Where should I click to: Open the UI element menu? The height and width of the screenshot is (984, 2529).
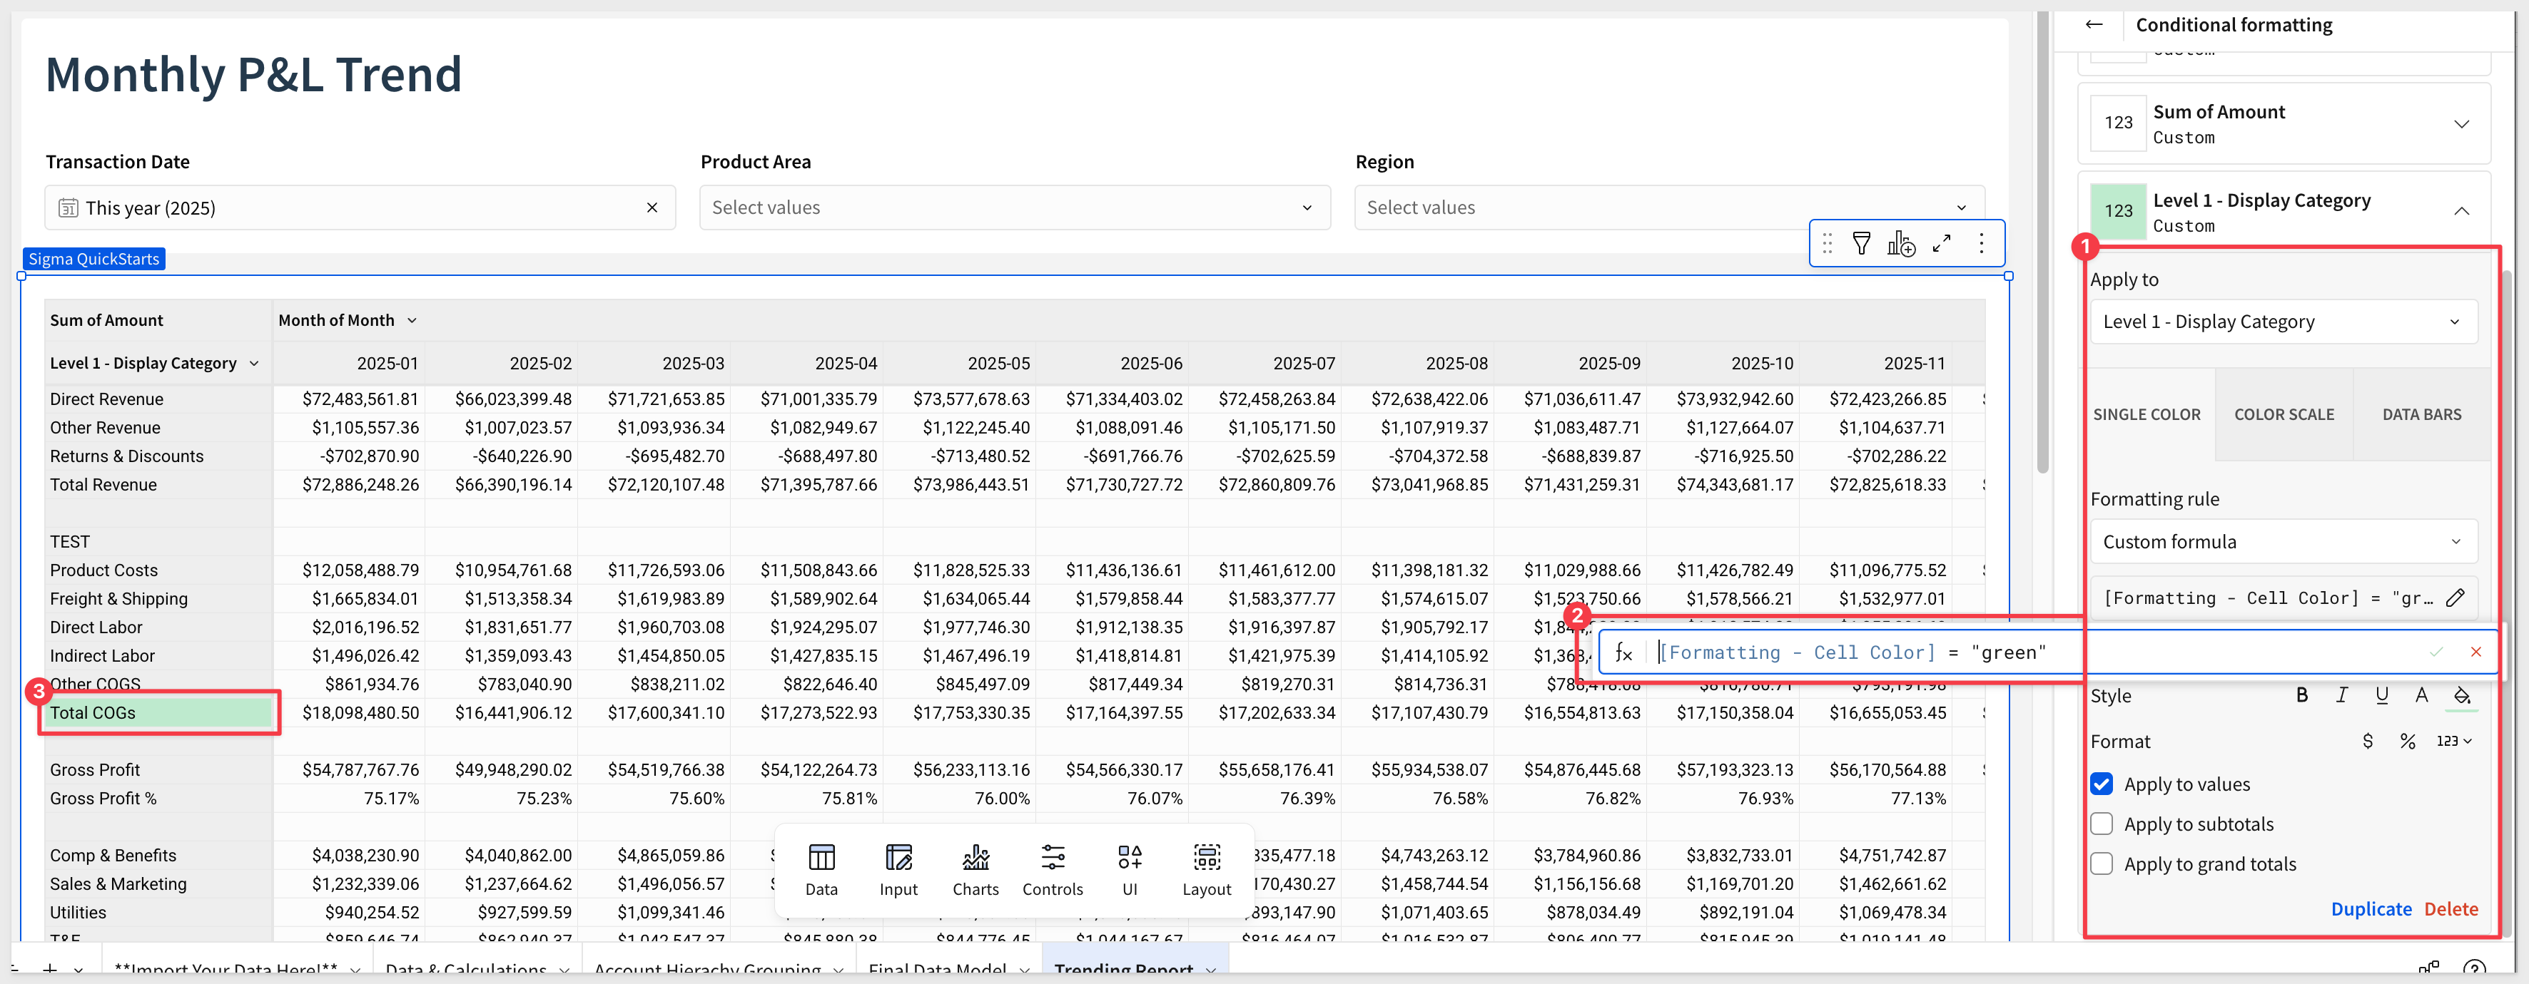coord(1130,869)
